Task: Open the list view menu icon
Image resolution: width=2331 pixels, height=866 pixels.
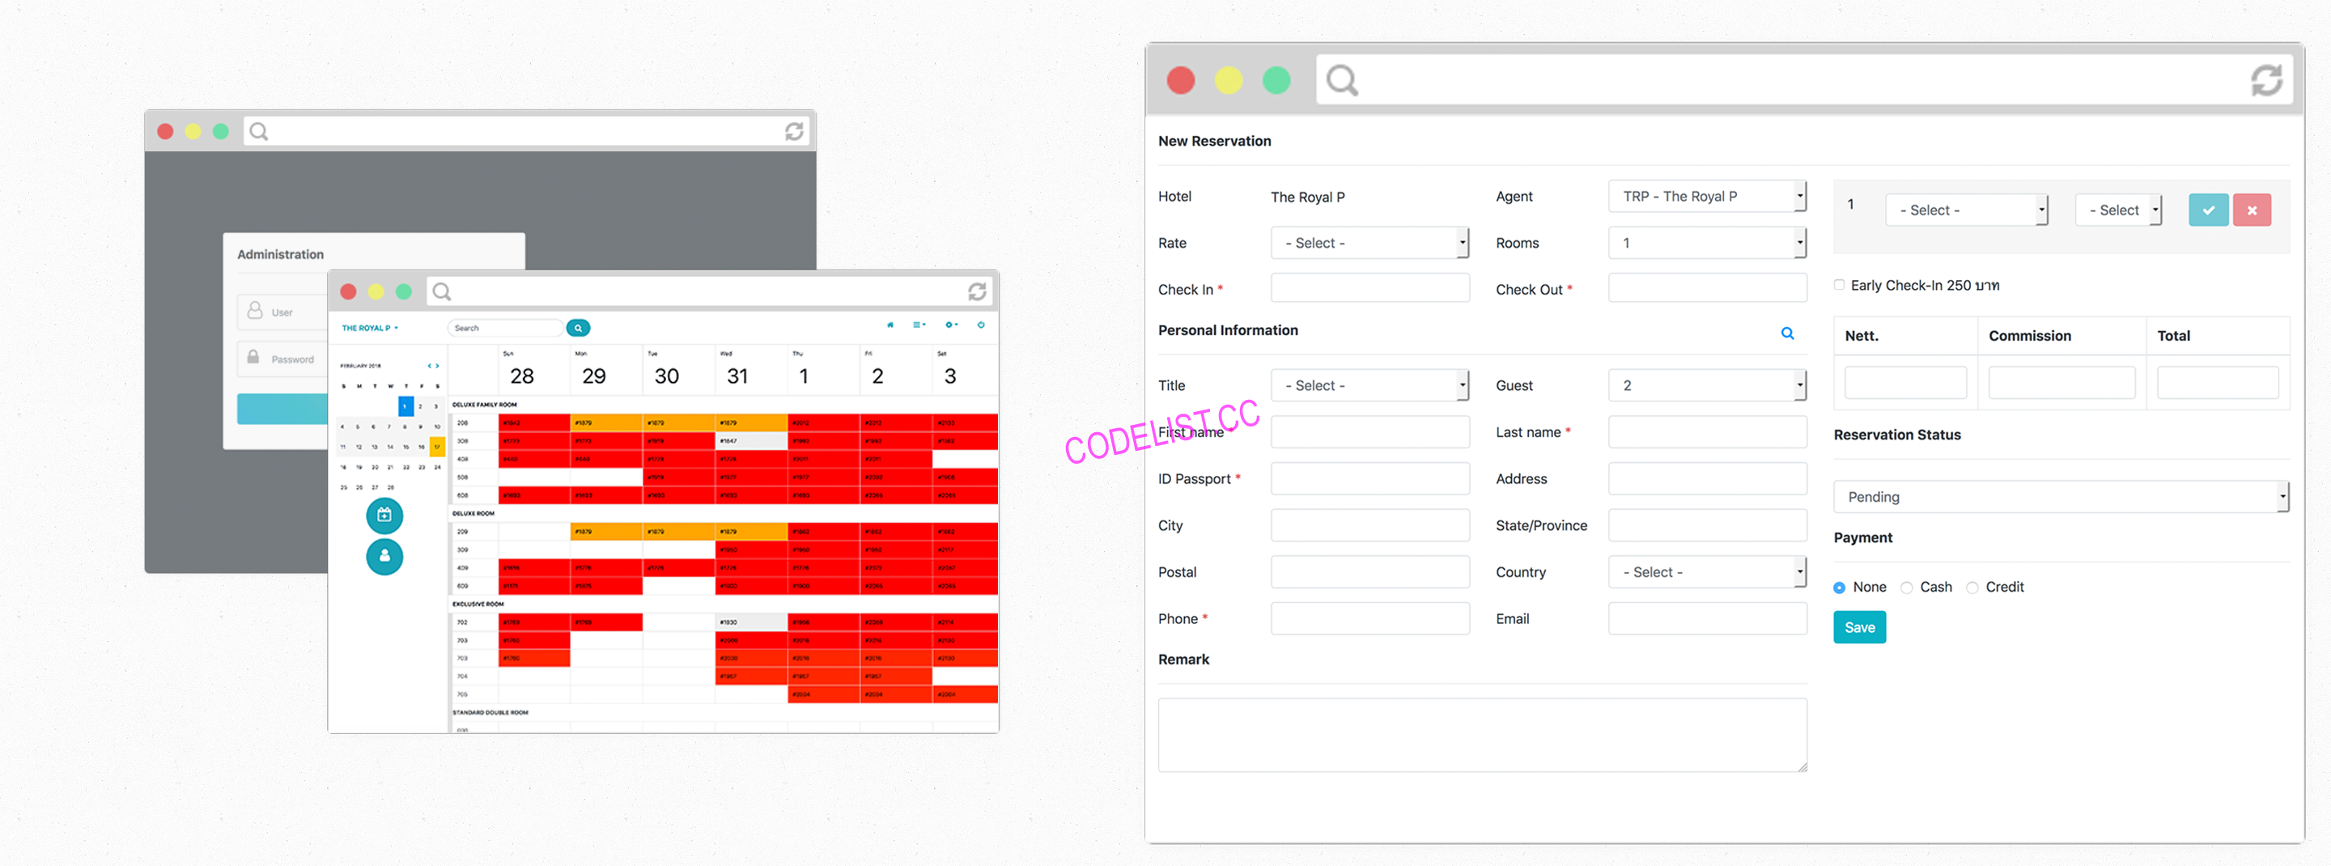Action: pyautogui.click(x=919, y=325)
